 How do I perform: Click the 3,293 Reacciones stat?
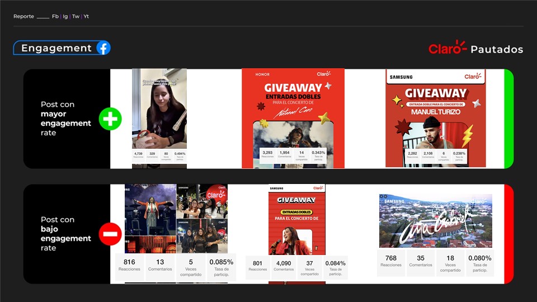[x=267, y=155]
